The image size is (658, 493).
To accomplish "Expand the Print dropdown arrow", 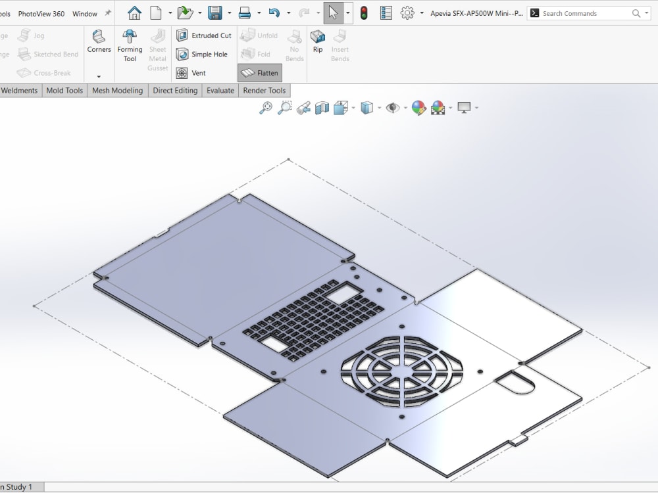I will point(259,13).
